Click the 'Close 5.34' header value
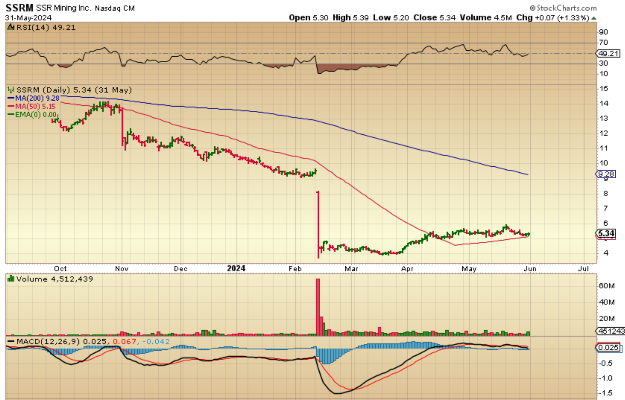 435,18
